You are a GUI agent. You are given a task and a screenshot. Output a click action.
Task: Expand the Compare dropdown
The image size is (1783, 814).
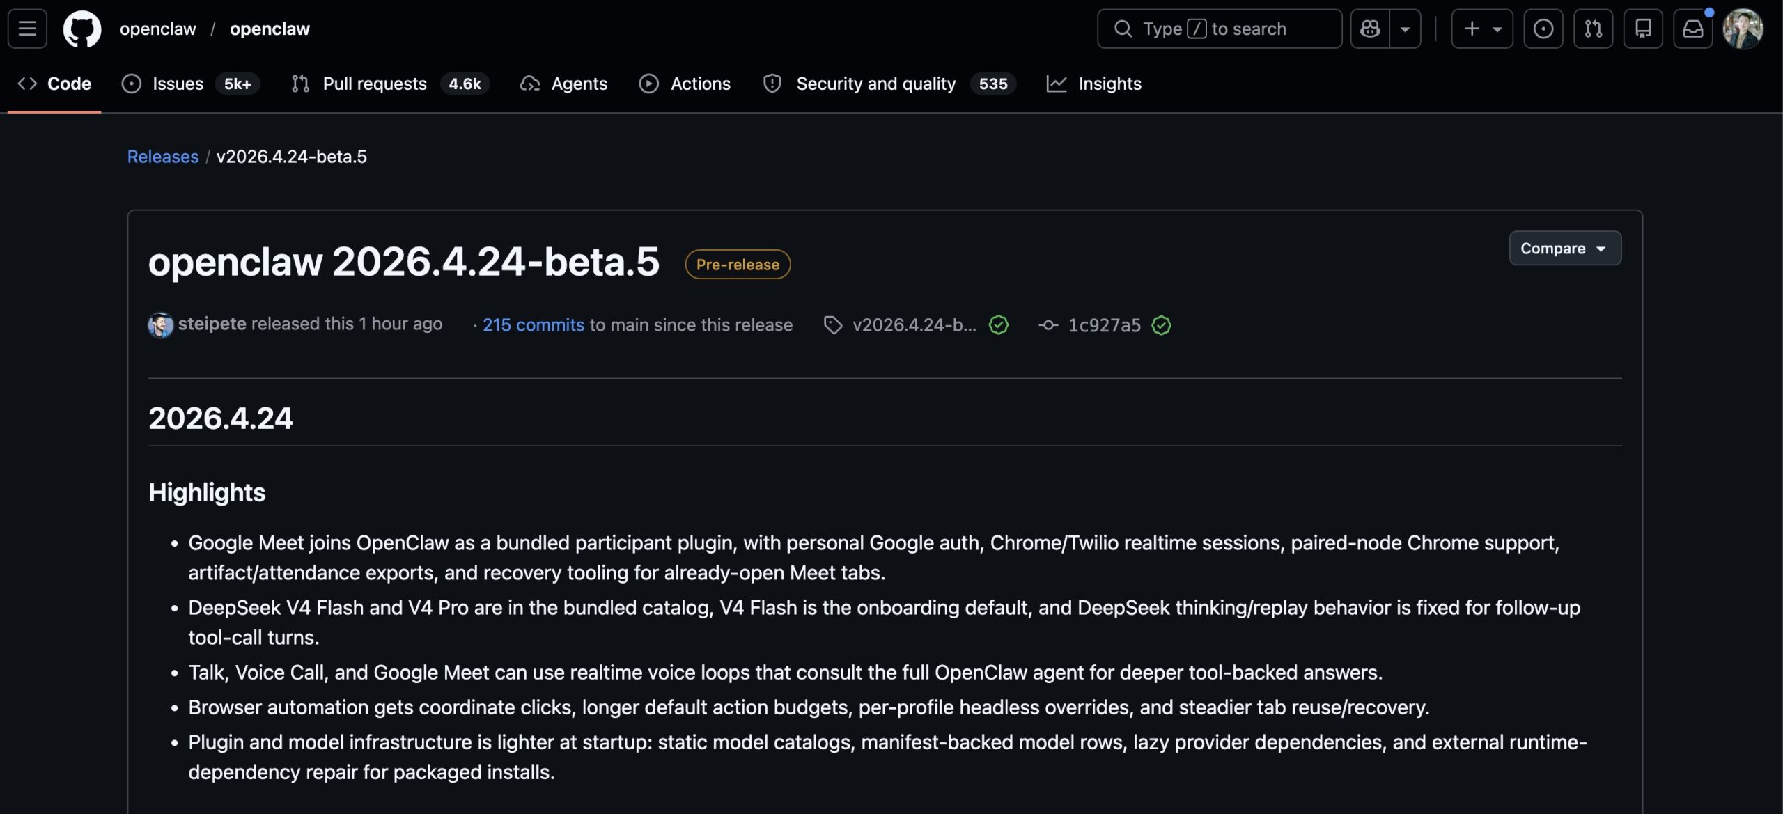point(1565,249)
